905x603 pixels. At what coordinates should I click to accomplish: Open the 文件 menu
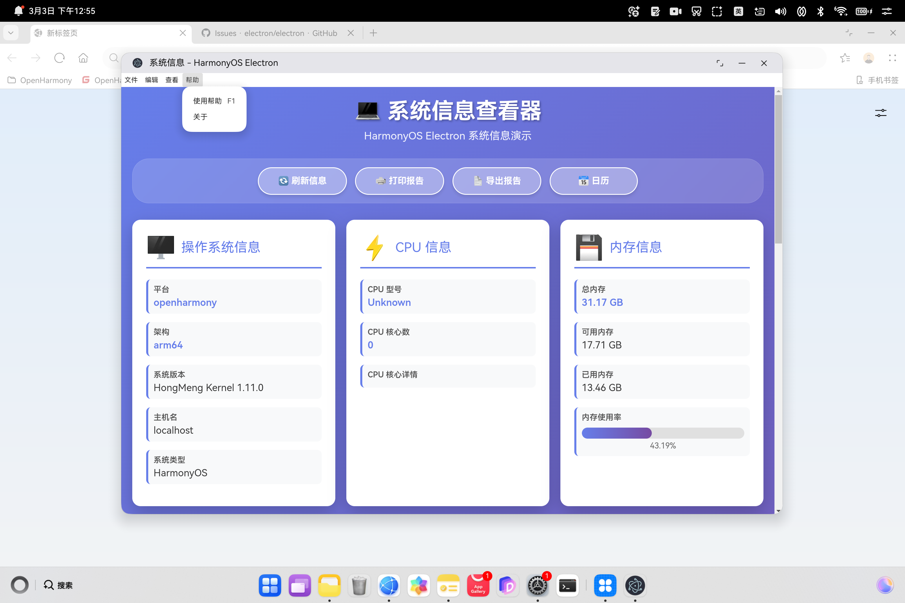pos(131,80)
